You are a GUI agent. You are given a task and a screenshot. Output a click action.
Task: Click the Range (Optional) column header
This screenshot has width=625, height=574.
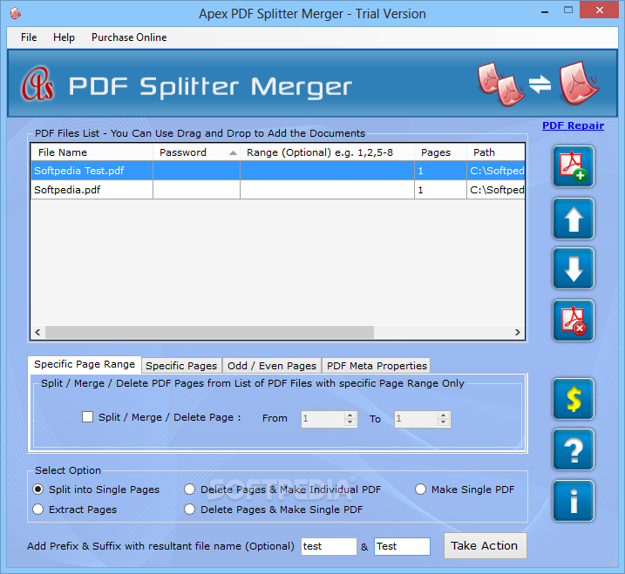pos(327,152)
